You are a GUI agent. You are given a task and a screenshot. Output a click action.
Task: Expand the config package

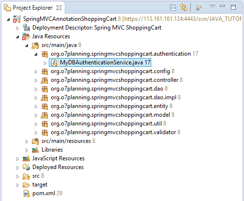click(36, 72)
